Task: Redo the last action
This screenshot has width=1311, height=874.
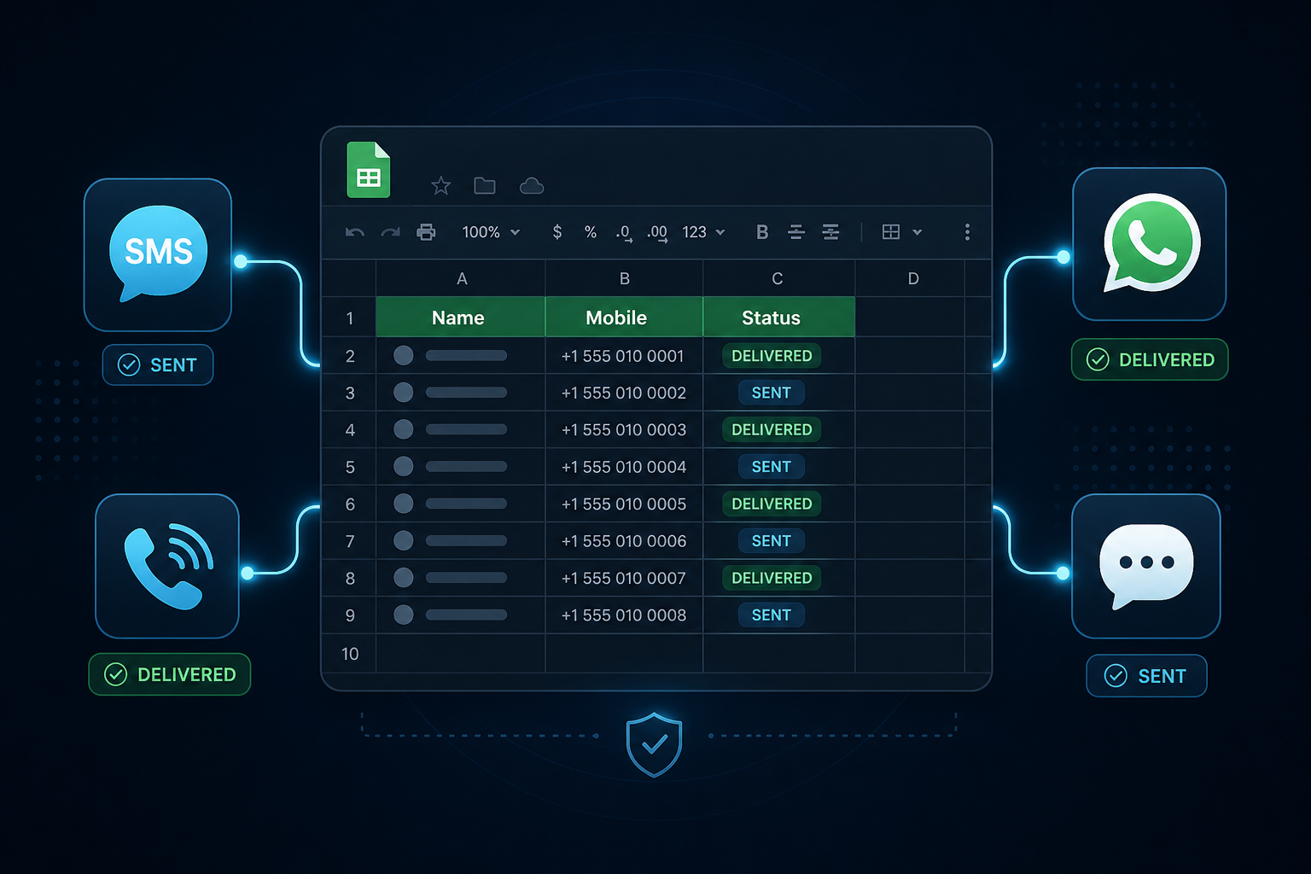Action: [390, 232]
